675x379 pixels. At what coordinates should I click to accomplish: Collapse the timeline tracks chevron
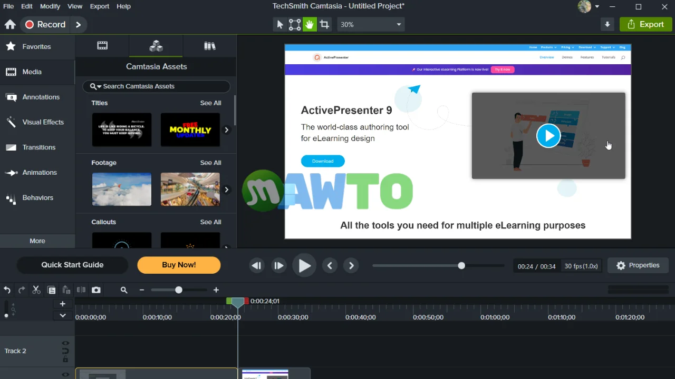62,316
